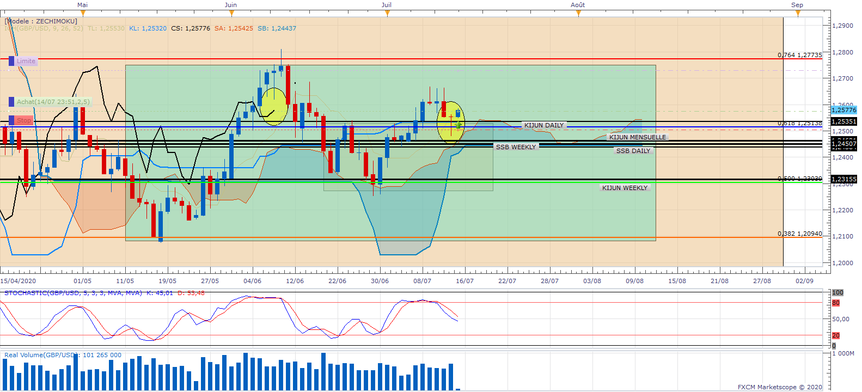Click the Fibonacci 0,382 1,20940 level label
Image resolution: width=862 pixels, height=392 pixels.
pos(800,234)
